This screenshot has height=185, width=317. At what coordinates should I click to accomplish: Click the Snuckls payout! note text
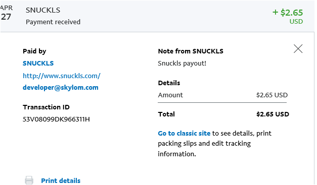[x=182, y=64]
